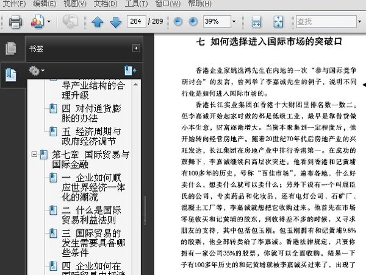Open the 文档(D) menu
Image resolution: width=366 pixels, height=275 pixels.
(106, 4)
